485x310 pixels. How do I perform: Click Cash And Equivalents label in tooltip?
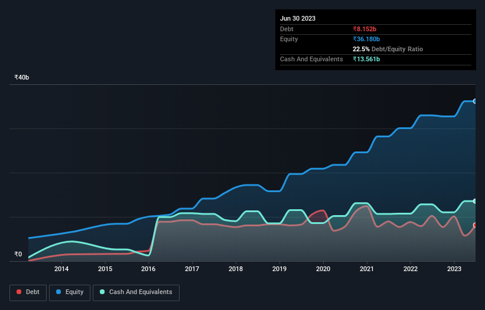tap(311, 59)
